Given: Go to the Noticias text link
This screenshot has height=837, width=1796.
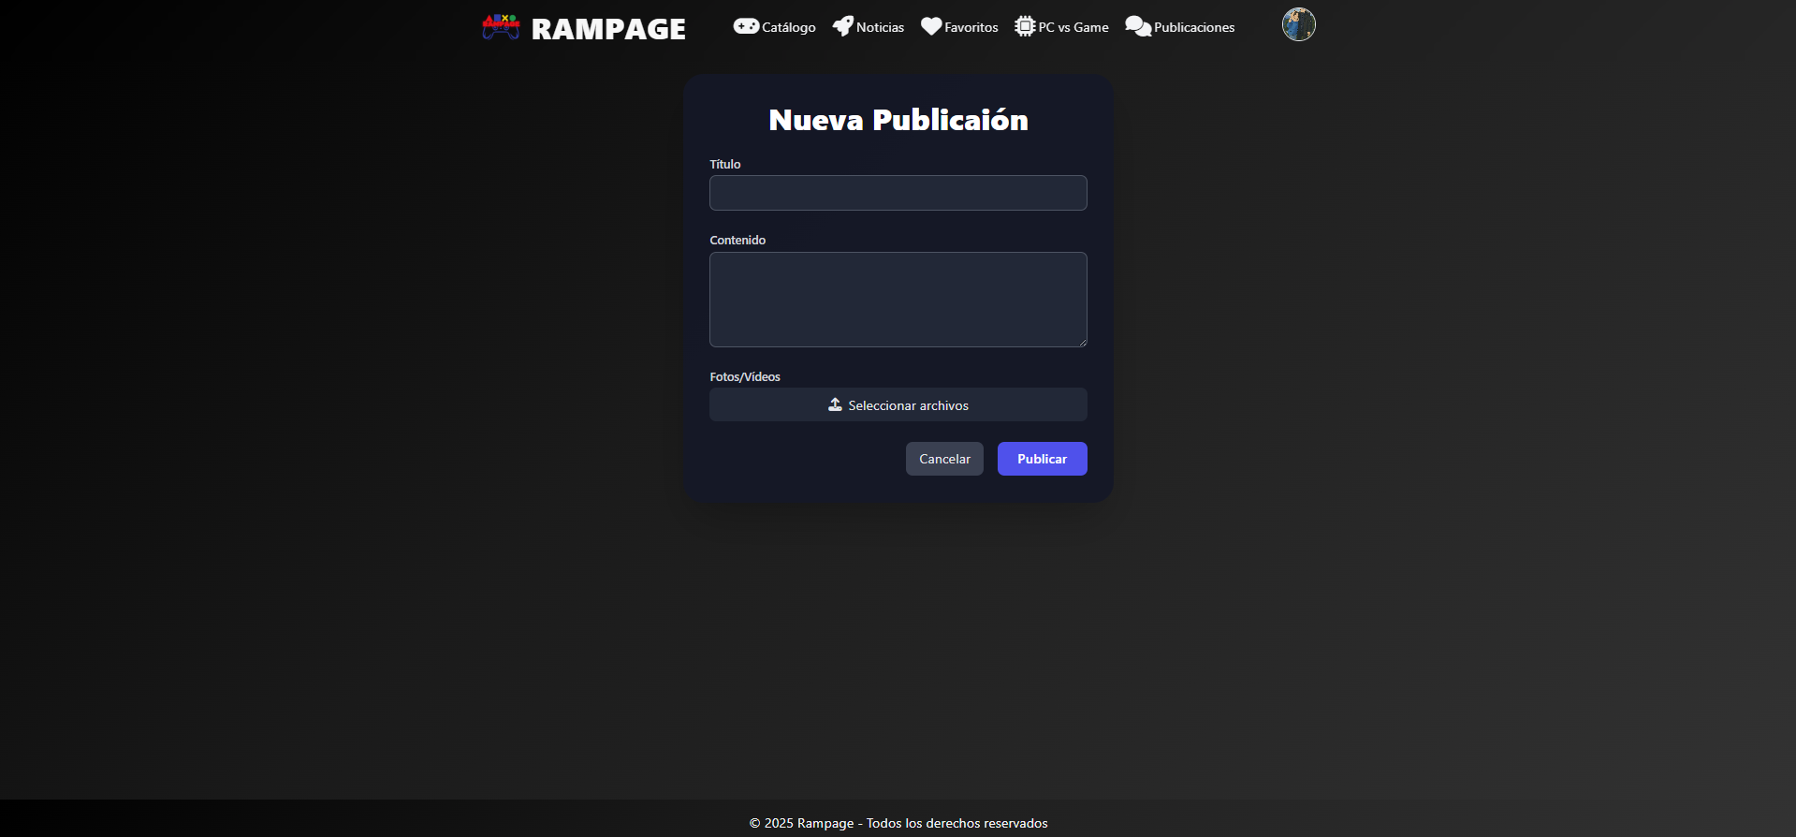Looking at the screenshot, I should click(880, 27).
